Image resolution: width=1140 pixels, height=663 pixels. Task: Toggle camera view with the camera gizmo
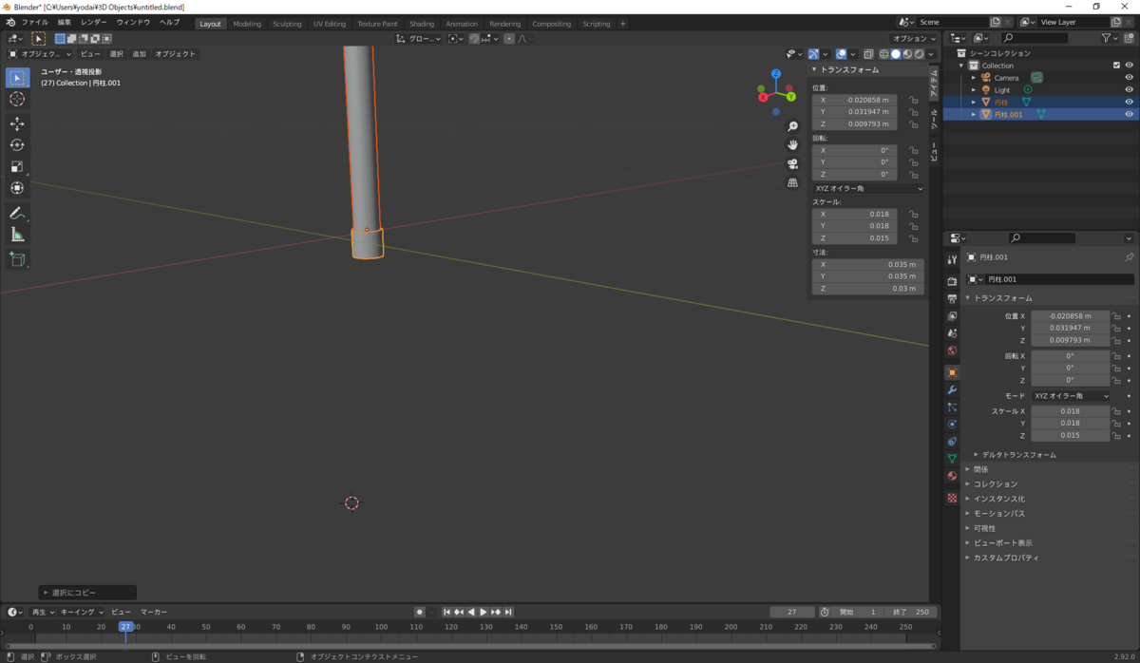pos(792,163)
